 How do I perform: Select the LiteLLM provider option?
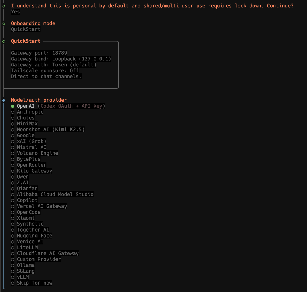point(27,248)
